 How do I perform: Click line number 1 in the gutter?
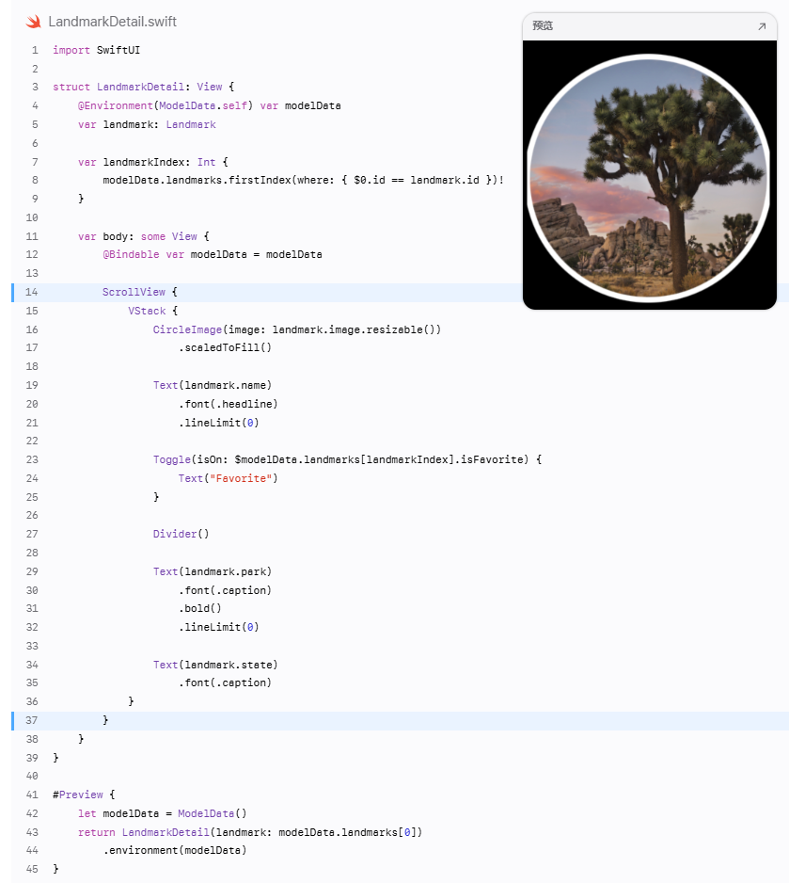(35, 50)
